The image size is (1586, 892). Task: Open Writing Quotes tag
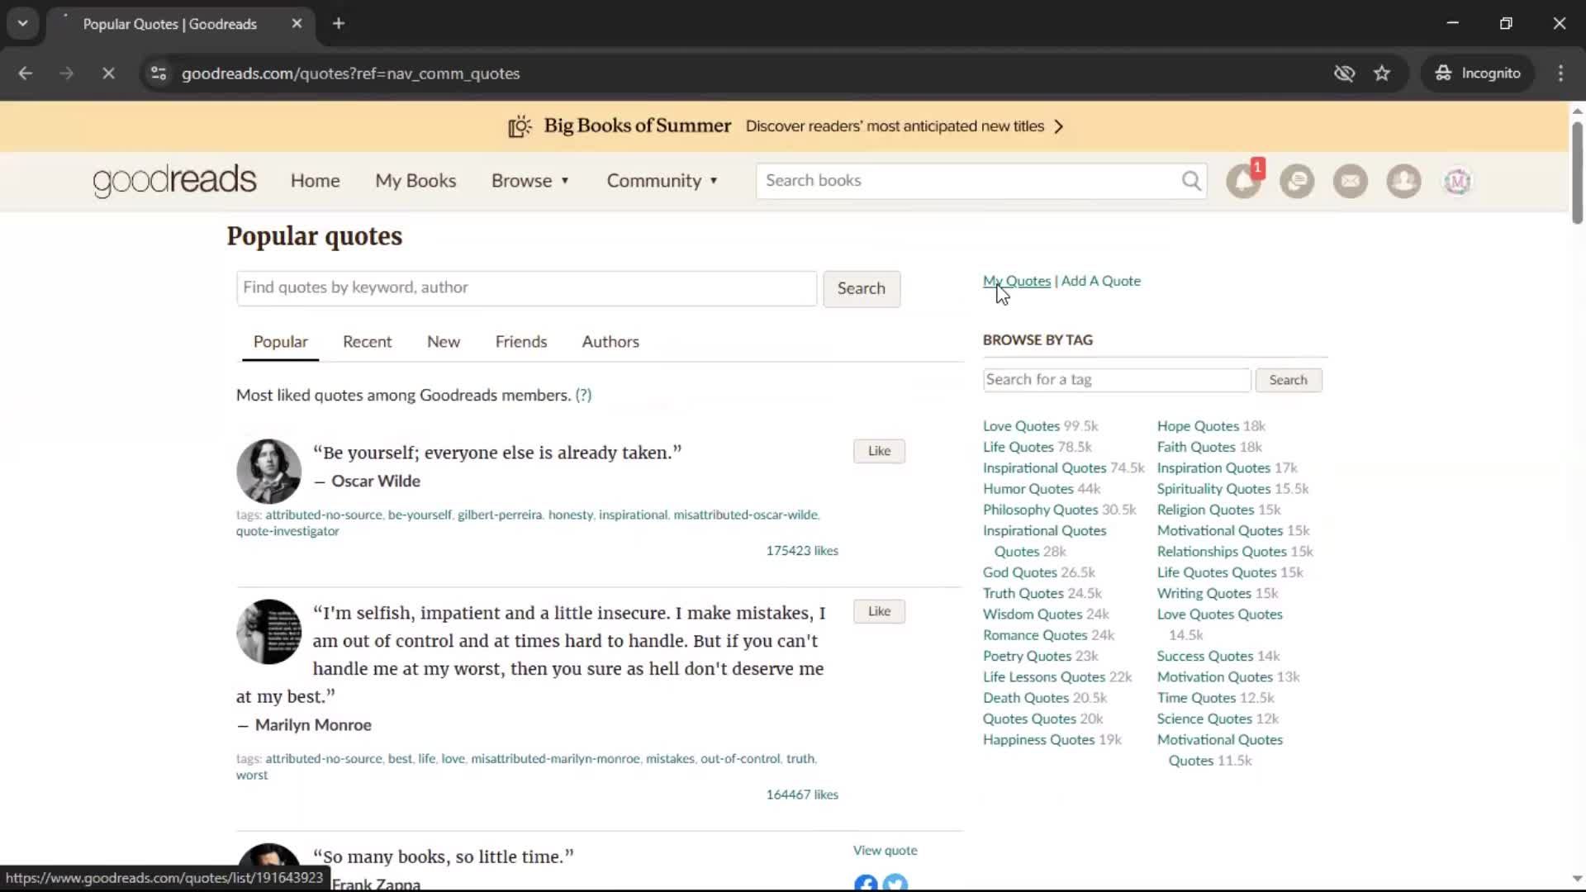coord(1204,594)
